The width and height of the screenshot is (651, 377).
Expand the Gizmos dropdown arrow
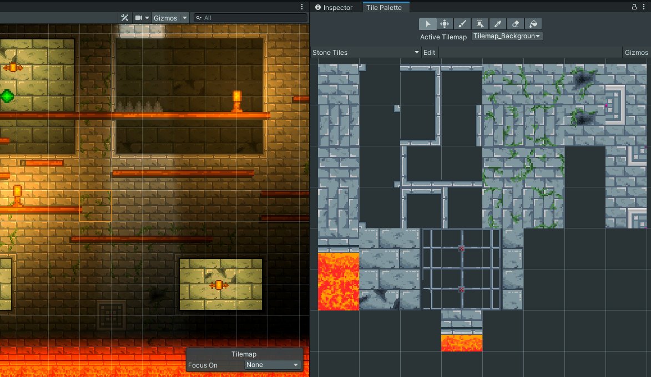pyautogui.click(x=185, y=18)
